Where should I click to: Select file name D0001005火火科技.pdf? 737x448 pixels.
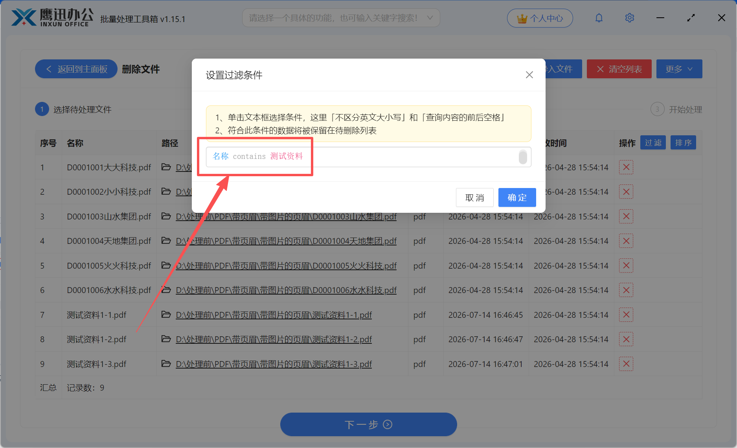click(x=109, y=266)
